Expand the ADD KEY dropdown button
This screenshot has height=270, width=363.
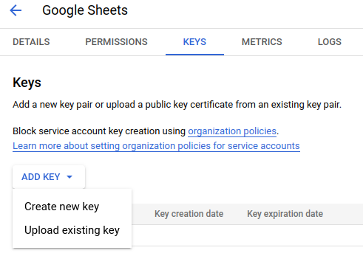coord(49,177)
